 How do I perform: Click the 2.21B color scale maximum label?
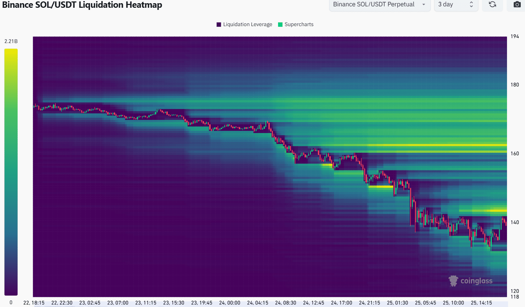11,41
